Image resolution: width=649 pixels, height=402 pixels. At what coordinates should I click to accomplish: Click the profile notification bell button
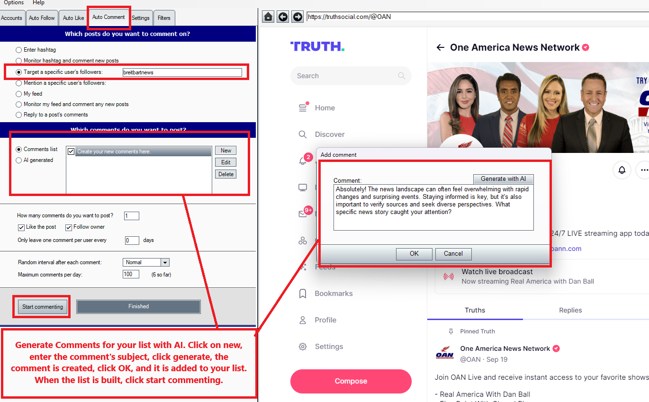622,170
